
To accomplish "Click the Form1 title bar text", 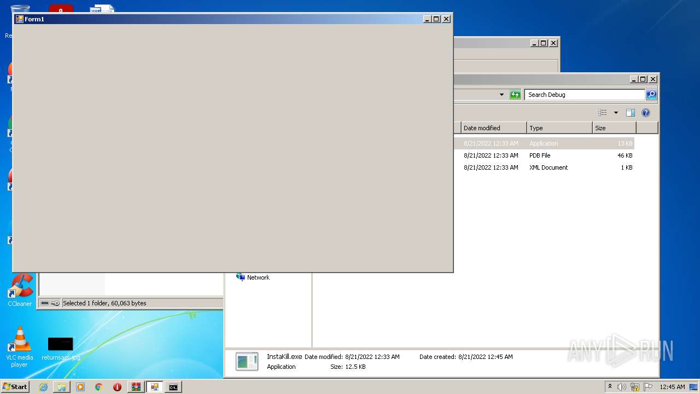I will [x=34, y=19].
